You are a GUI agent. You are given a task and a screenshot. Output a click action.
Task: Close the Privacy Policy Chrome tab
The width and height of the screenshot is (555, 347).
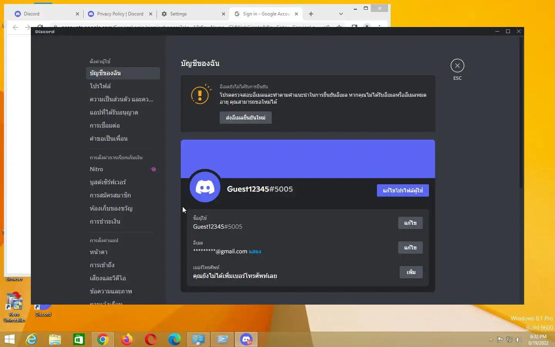click(151, 14)
